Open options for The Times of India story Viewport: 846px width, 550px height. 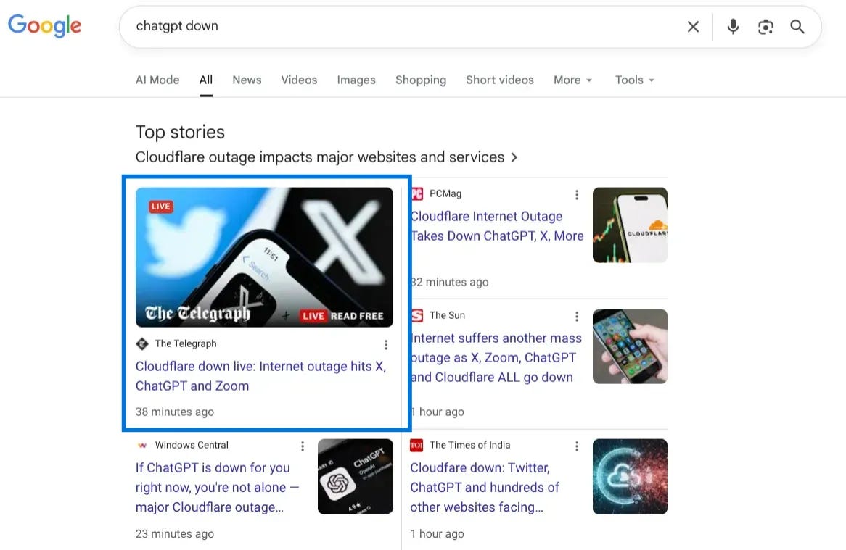577,446
